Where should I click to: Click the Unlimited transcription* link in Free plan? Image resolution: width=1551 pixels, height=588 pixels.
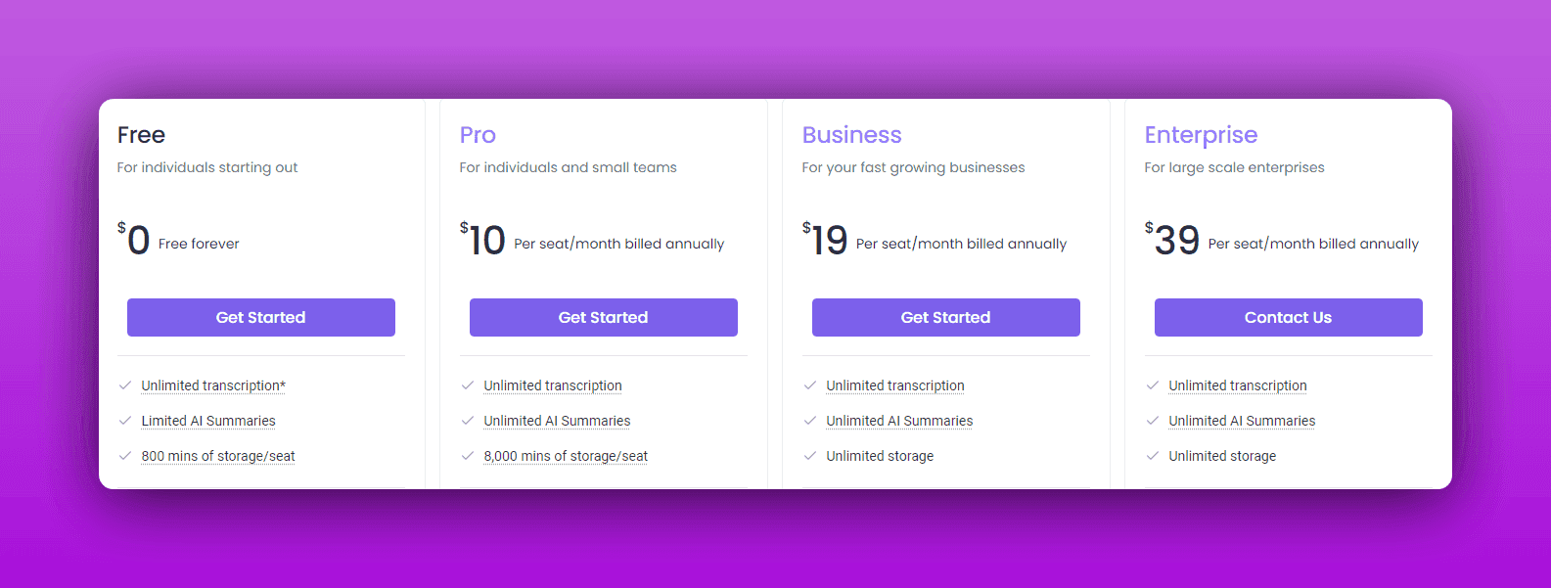(213, 385)
